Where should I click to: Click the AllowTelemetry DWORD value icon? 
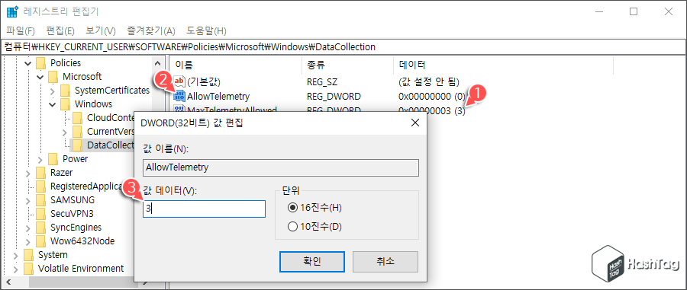(x=179, y=96)
